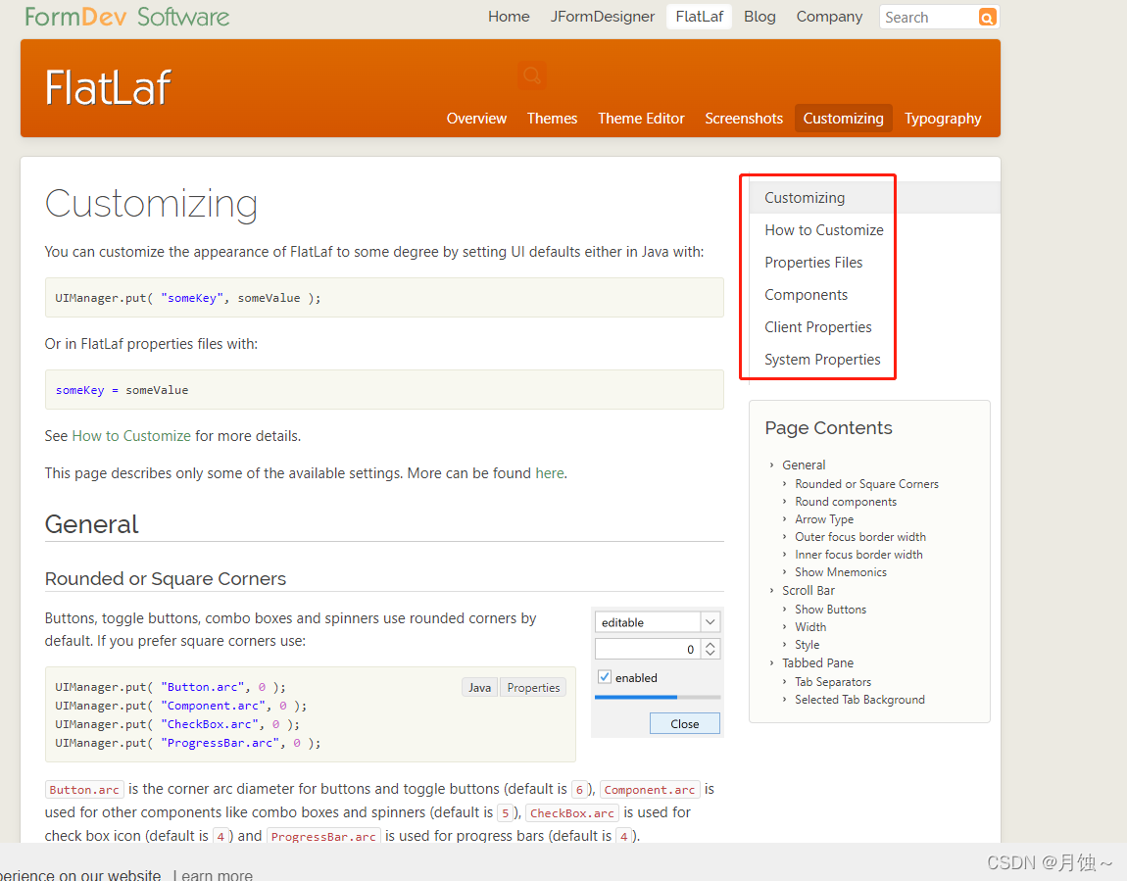The image size is (1127, 881).
Task: Jump to Show Mnemonics entry
Action: (840, 572)
